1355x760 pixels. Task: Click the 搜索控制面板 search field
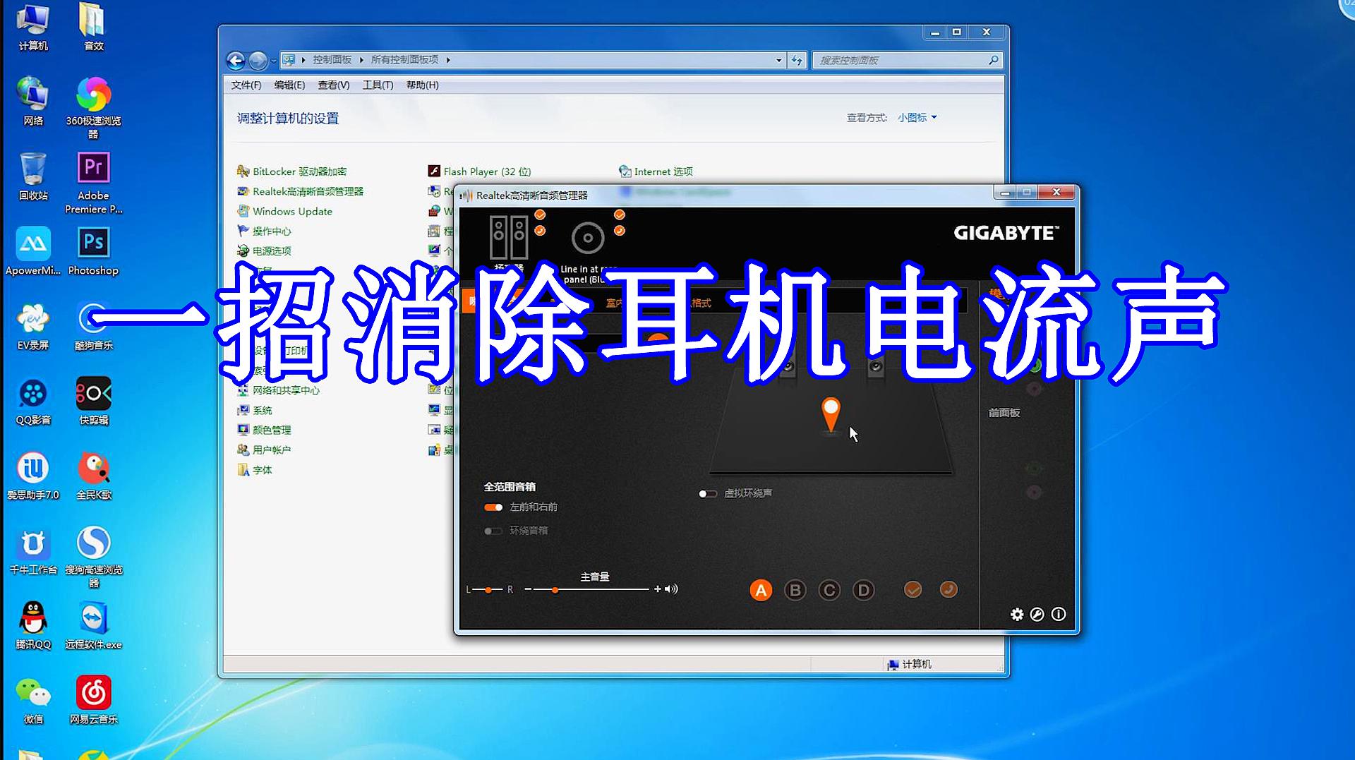click(906, 61)
